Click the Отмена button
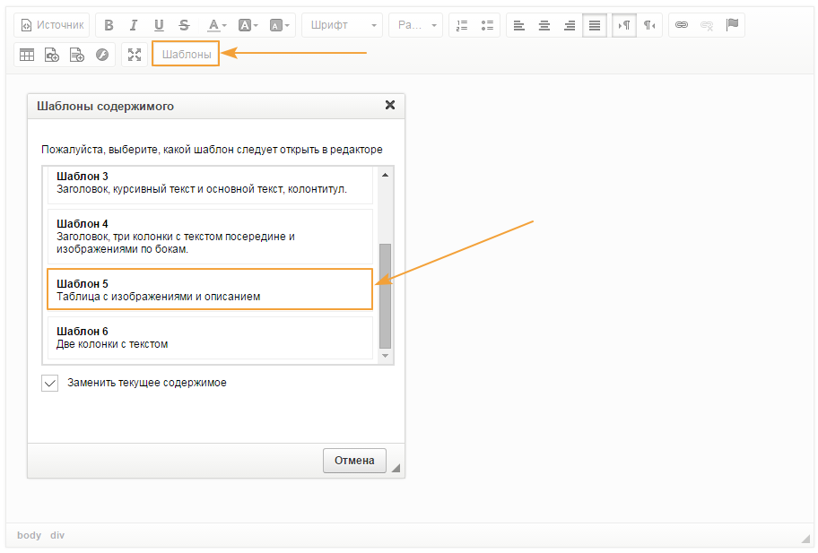This screenshot has width=818, height=553. point(355,461)
